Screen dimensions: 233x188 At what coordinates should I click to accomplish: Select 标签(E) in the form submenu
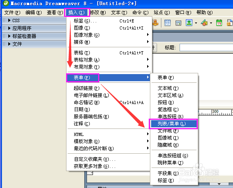[x=174, y=181]
